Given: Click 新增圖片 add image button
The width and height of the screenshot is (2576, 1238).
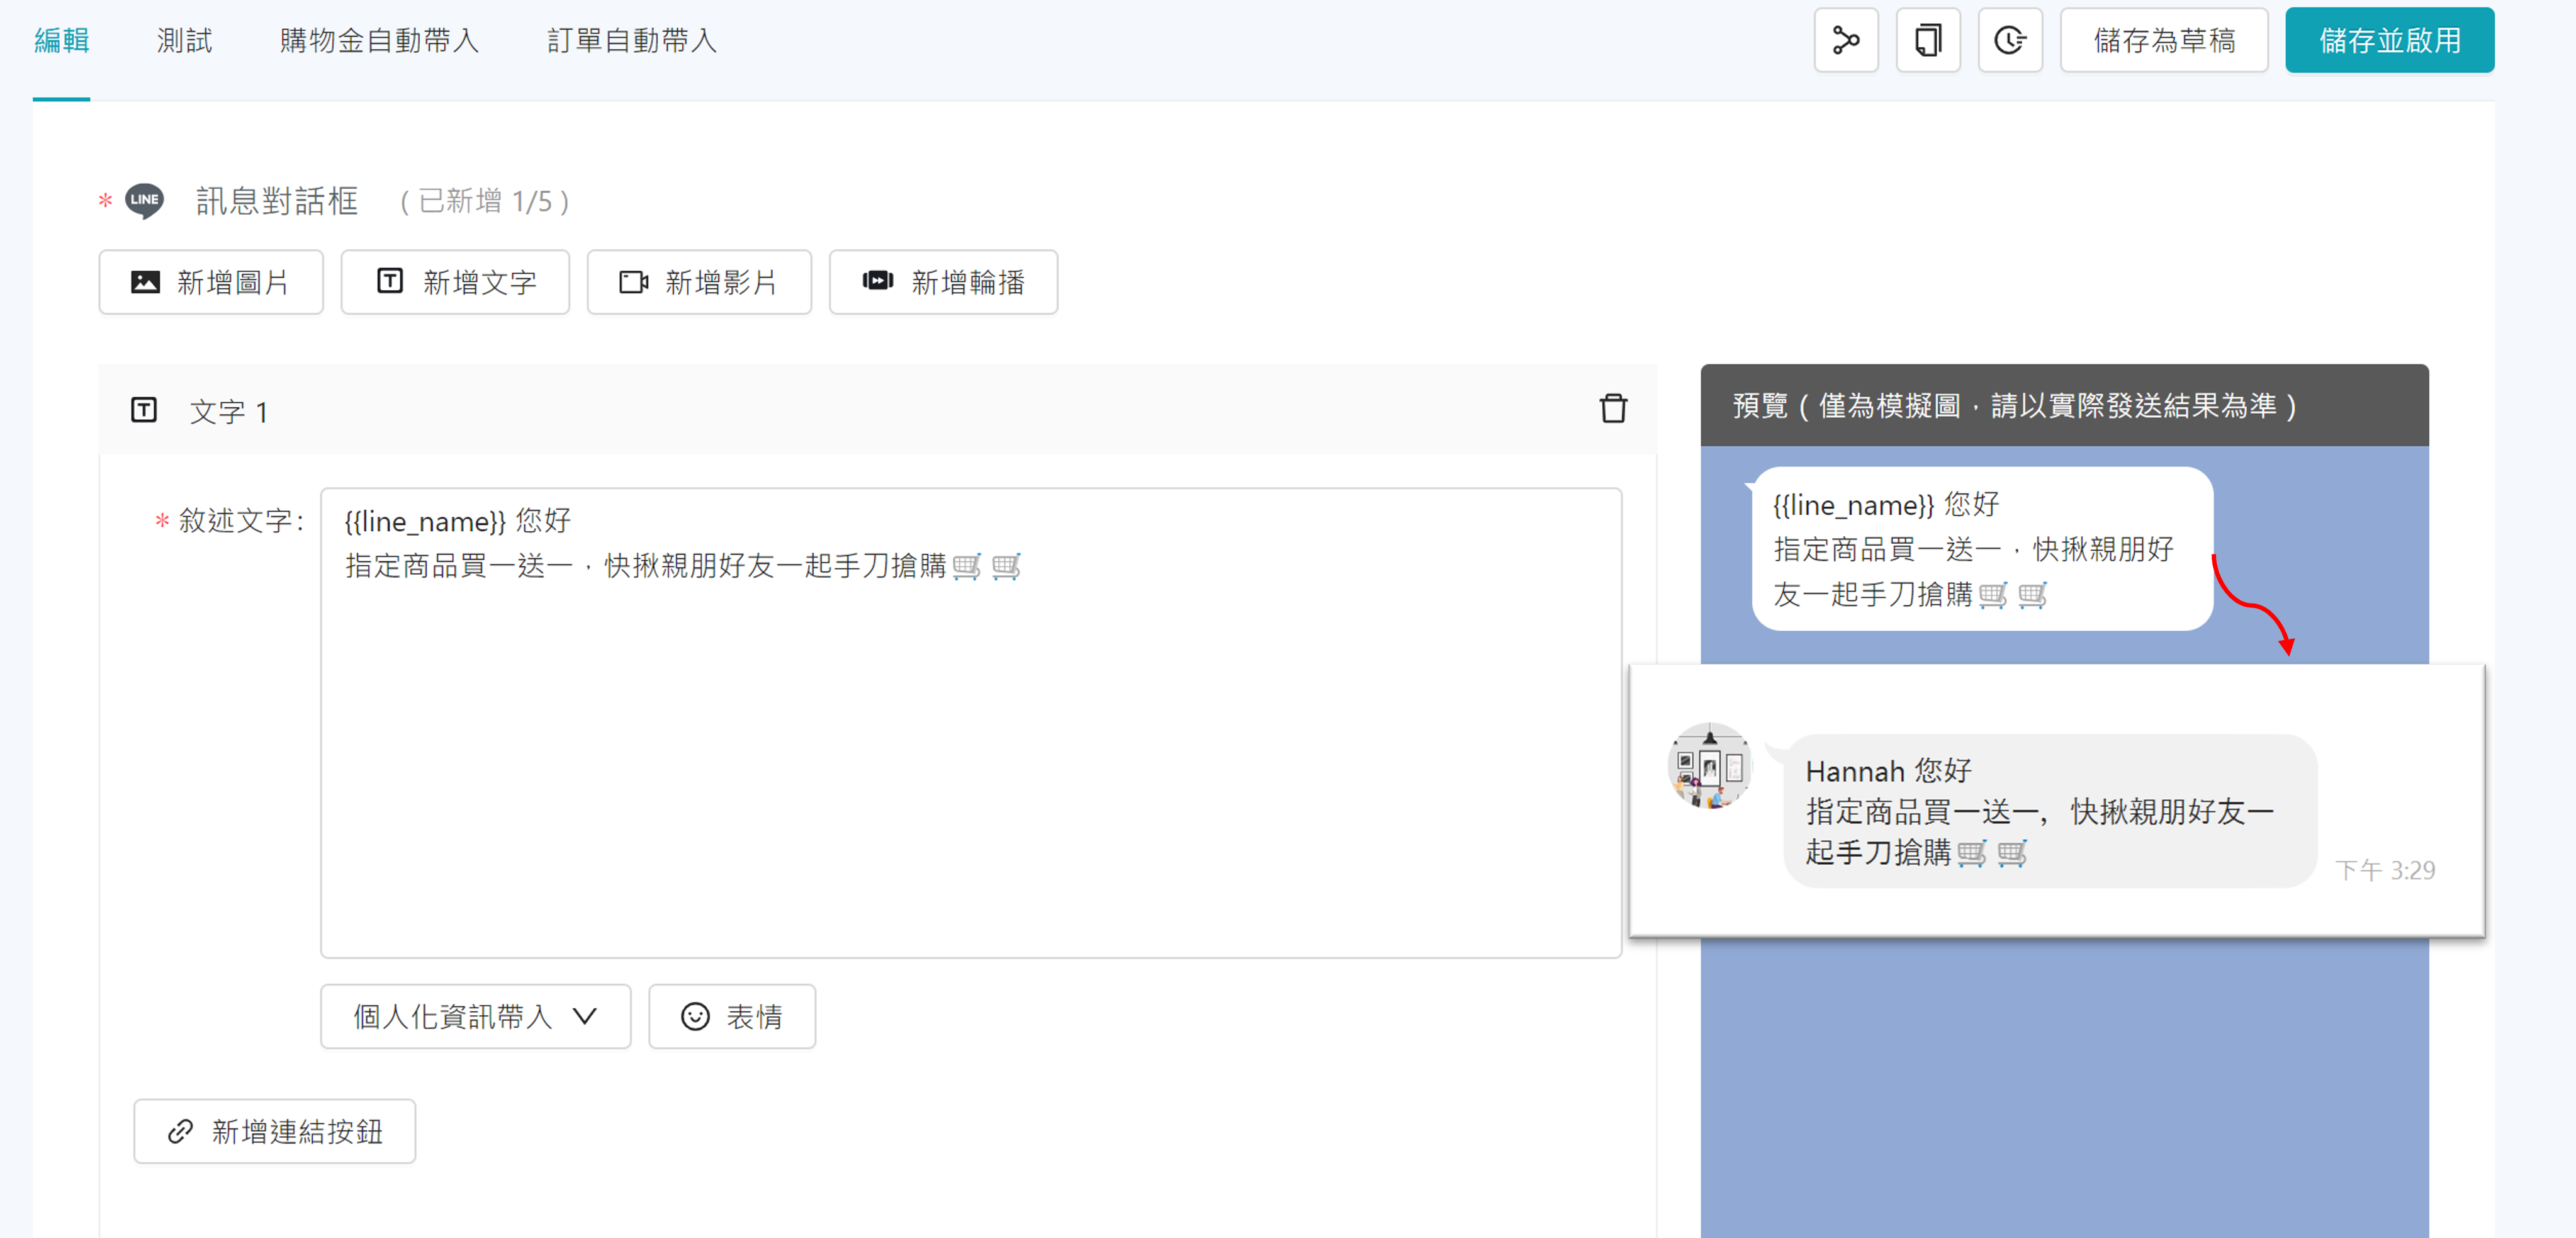Looking at the screenshot, I should [211, 283].
